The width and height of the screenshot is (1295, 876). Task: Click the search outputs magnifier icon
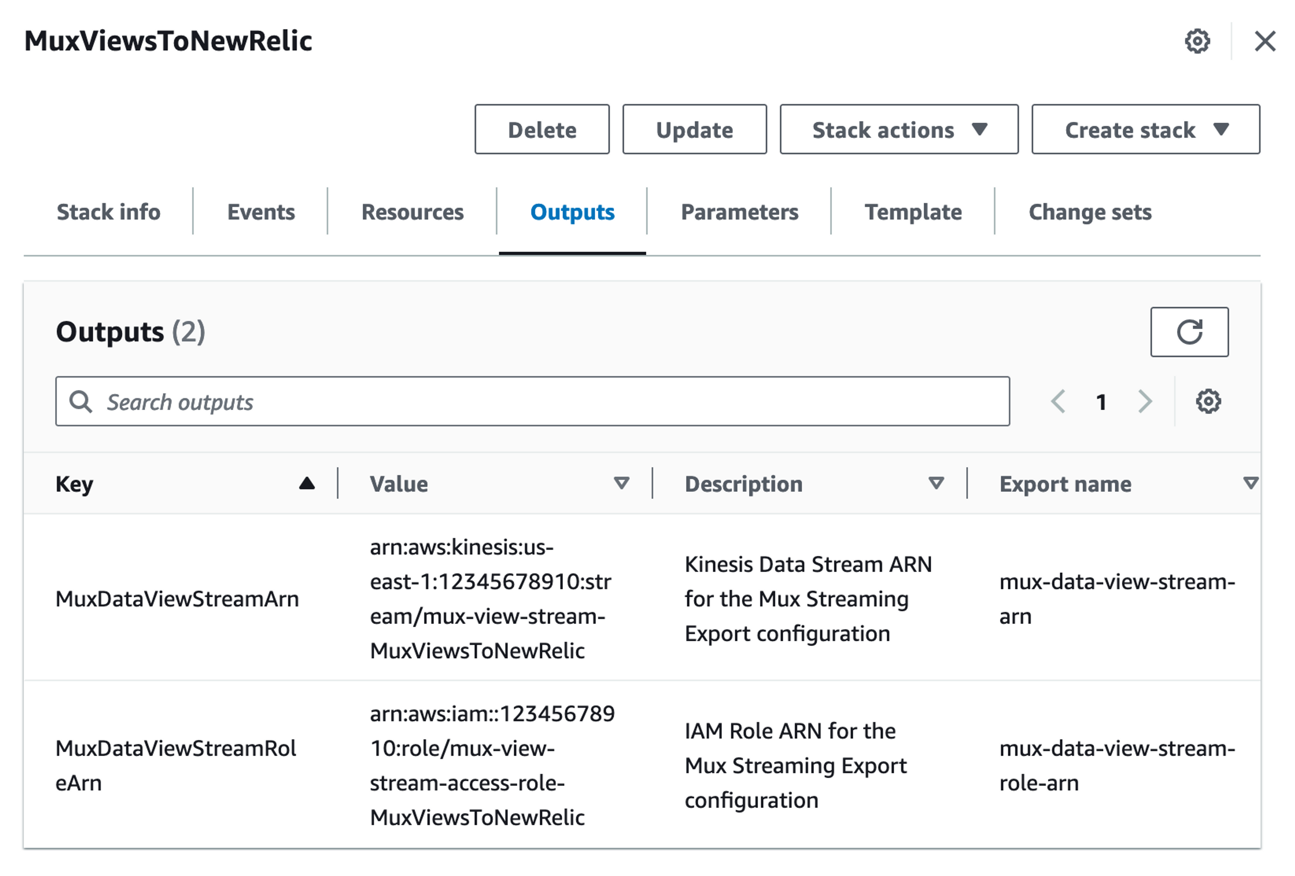[82, 401]
